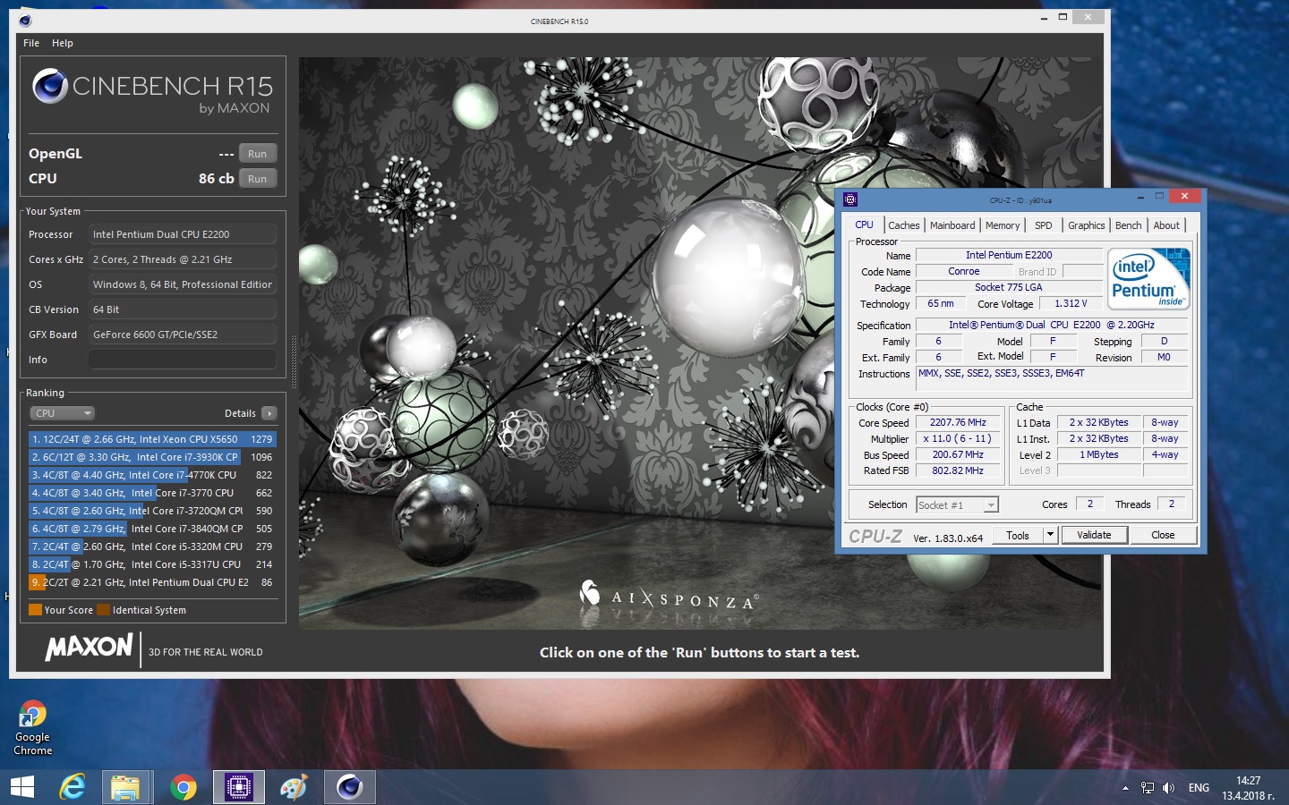
Task: Click the Multiplier value x 11.0
Action: point(958,438)
